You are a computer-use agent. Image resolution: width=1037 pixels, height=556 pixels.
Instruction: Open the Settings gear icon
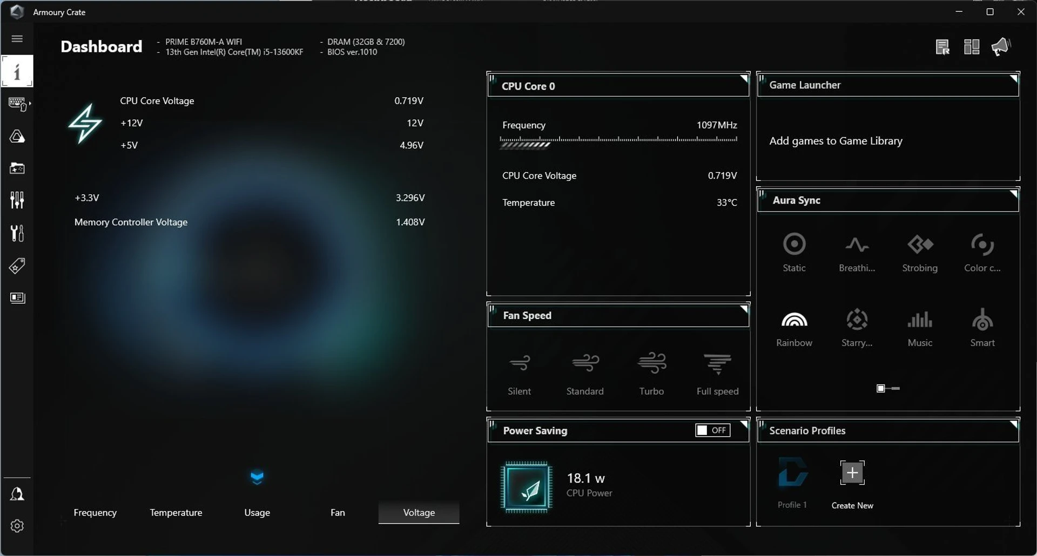click(x=17, y=526)
